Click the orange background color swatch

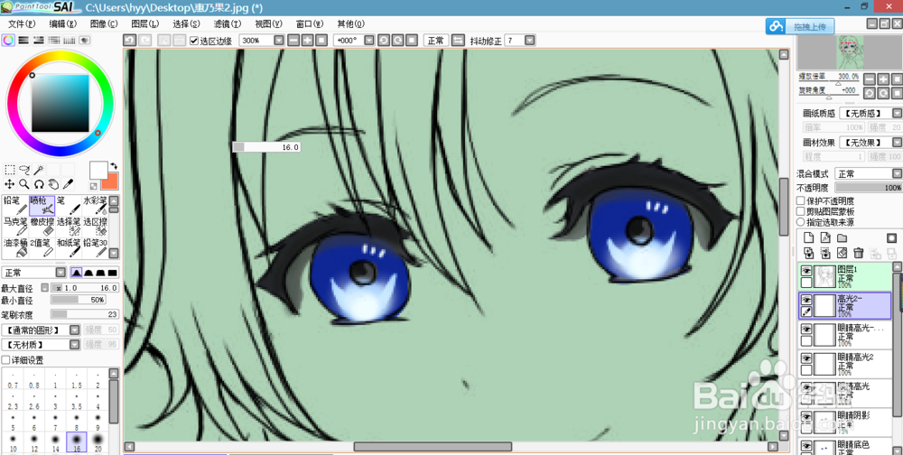[x=109, y=181]
